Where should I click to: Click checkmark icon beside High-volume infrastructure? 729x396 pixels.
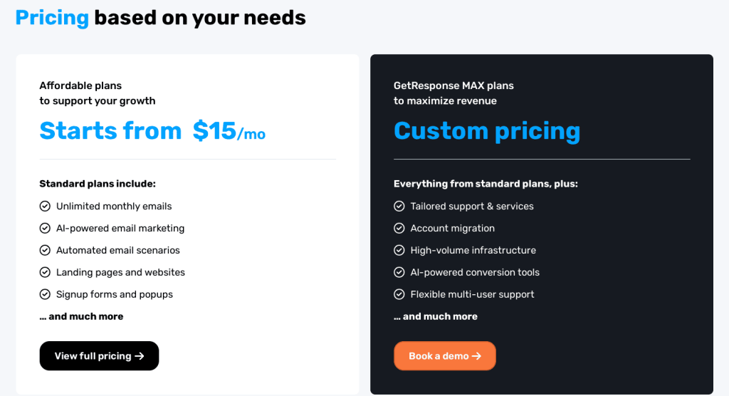pos(399,251)
